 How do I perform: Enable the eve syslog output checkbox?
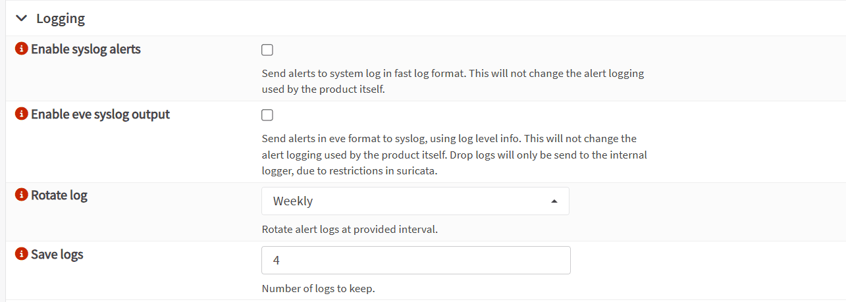pos(267,115)
